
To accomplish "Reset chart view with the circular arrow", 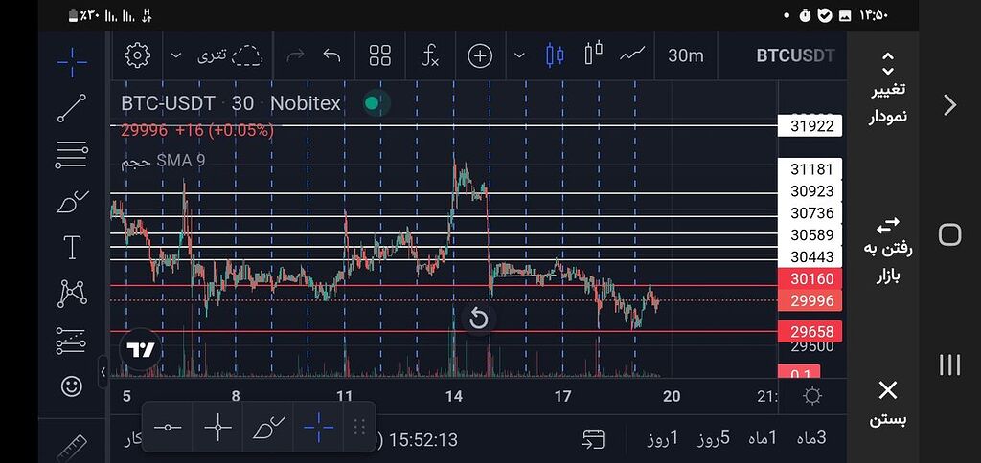I will click(x=478, y=320).
